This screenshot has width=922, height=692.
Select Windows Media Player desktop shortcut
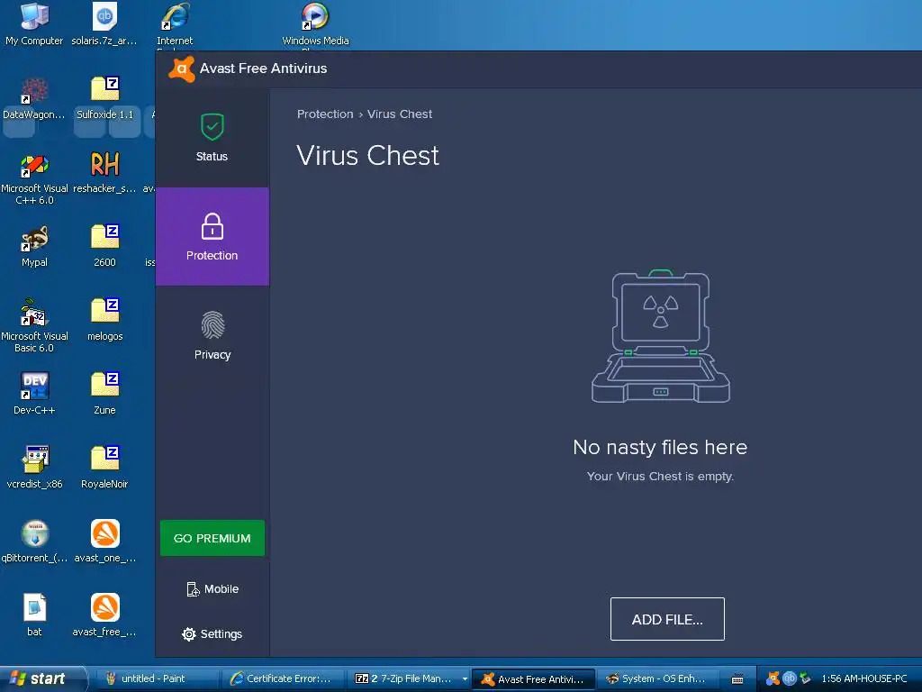pyautogui.click(x=316, y=24)
